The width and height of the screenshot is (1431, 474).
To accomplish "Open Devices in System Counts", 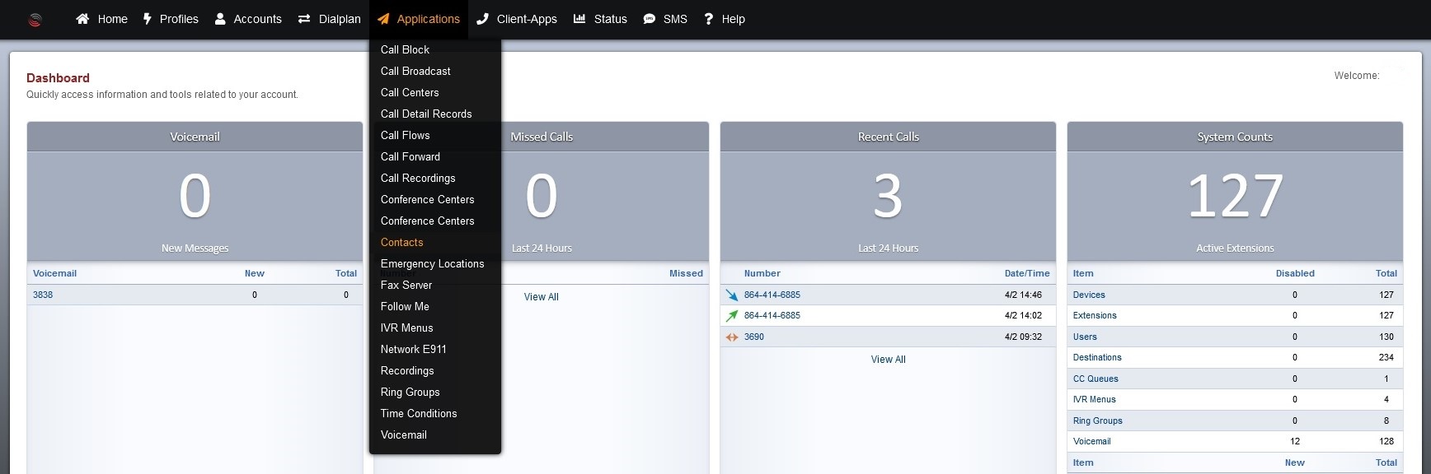I will coord(1089,295).
